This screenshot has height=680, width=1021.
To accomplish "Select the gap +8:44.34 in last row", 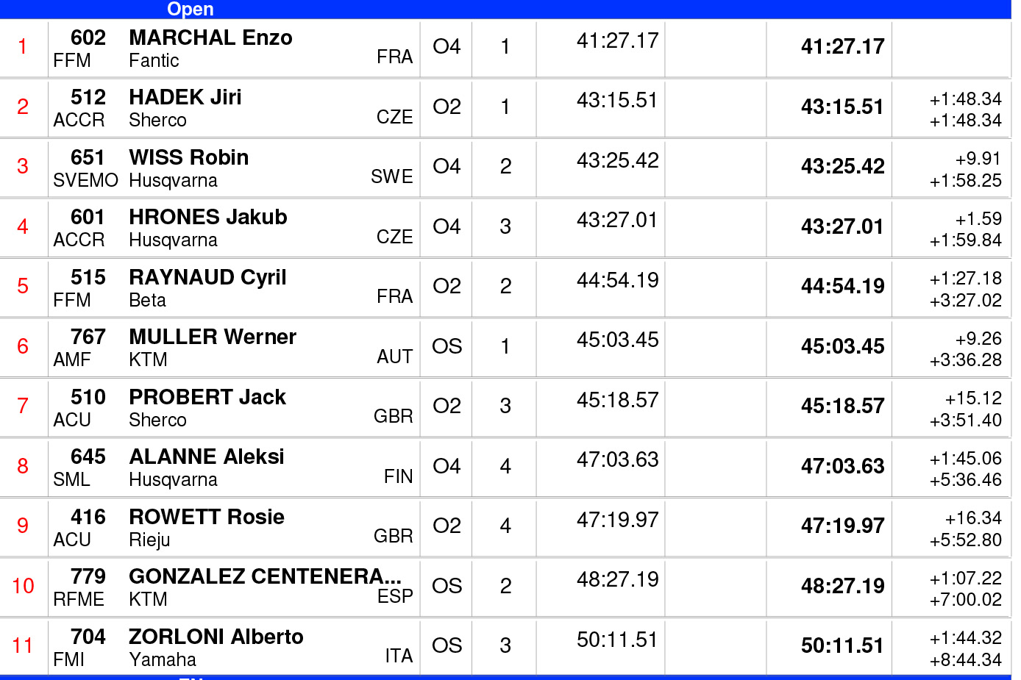I will (965, 660).
